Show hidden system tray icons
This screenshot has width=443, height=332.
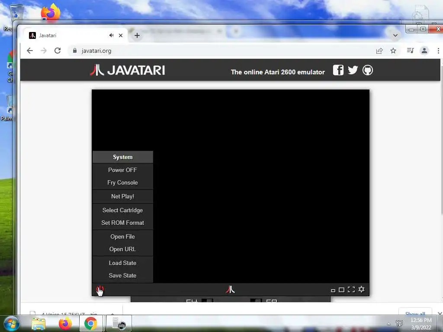389,324
